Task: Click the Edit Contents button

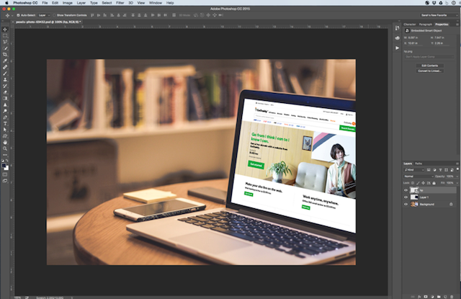Action: 429,66
